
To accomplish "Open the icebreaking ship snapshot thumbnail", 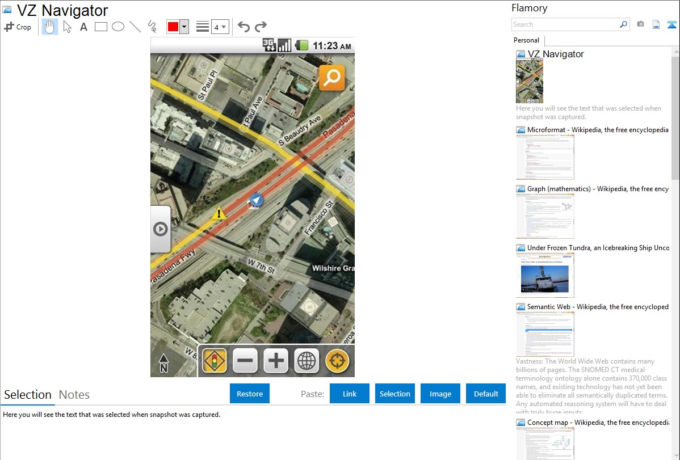I will click(x=545, y=275).
